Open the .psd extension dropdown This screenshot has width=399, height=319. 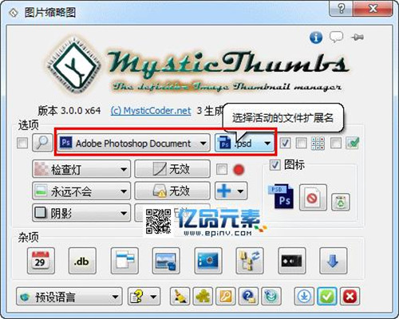[x=245, y=144]
